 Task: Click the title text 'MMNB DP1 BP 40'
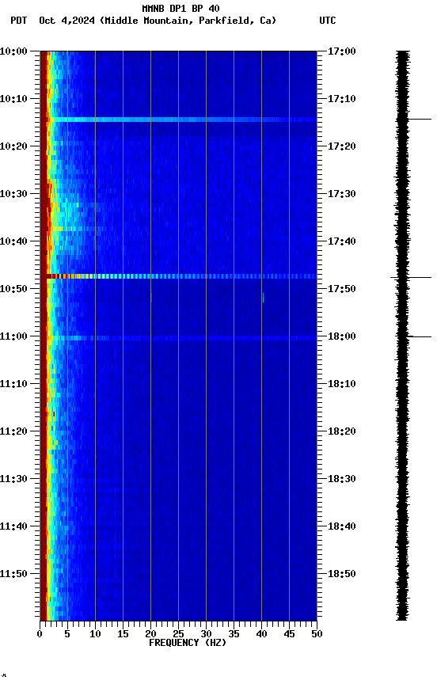point(180,8)
